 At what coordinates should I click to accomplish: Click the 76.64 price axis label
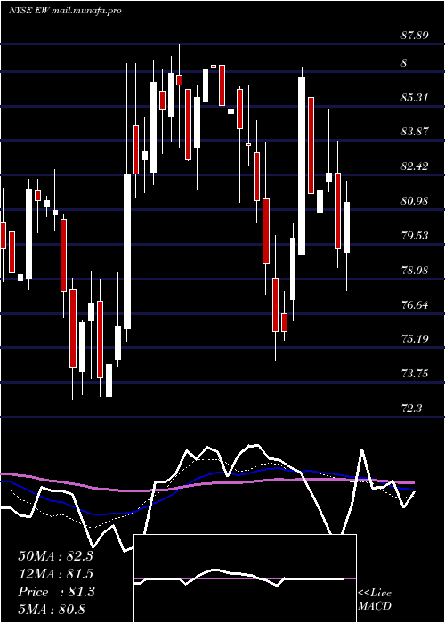(415, 305)
